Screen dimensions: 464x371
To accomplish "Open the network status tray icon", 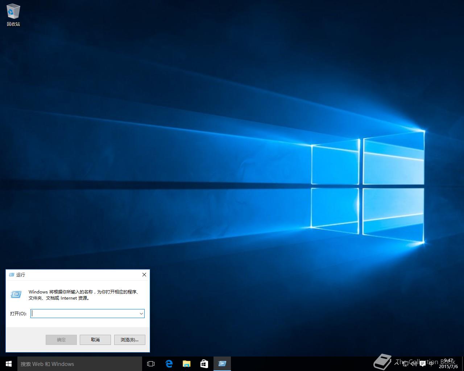I will point(405,364).
